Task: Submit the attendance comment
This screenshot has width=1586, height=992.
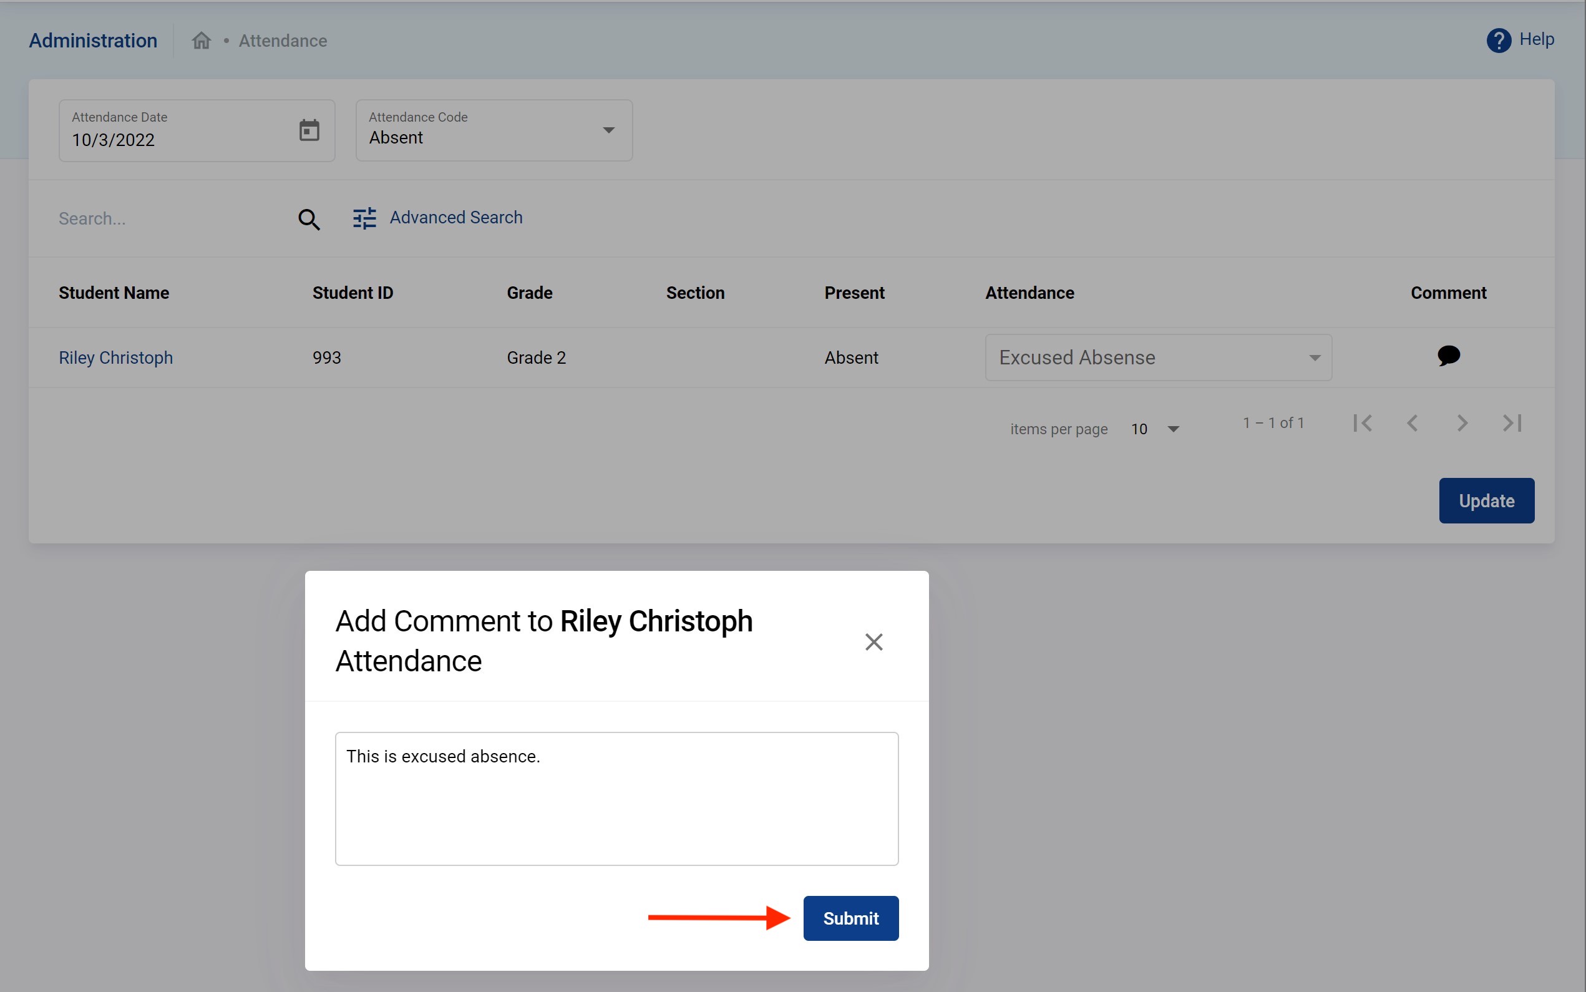Action: pos(851,918)
